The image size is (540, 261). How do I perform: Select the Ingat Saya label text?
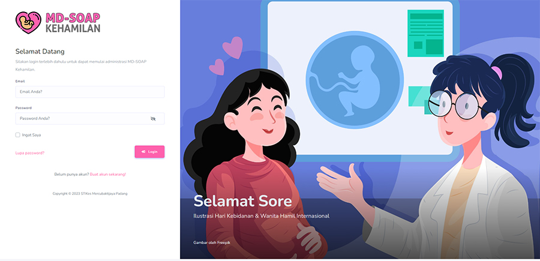coord(31,135)
